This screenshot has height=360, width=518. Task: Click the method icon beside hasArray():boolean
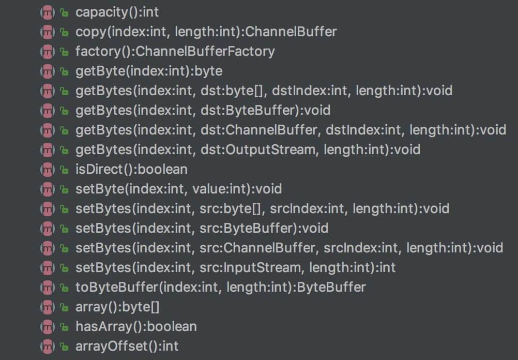click(x=47, y=326)
